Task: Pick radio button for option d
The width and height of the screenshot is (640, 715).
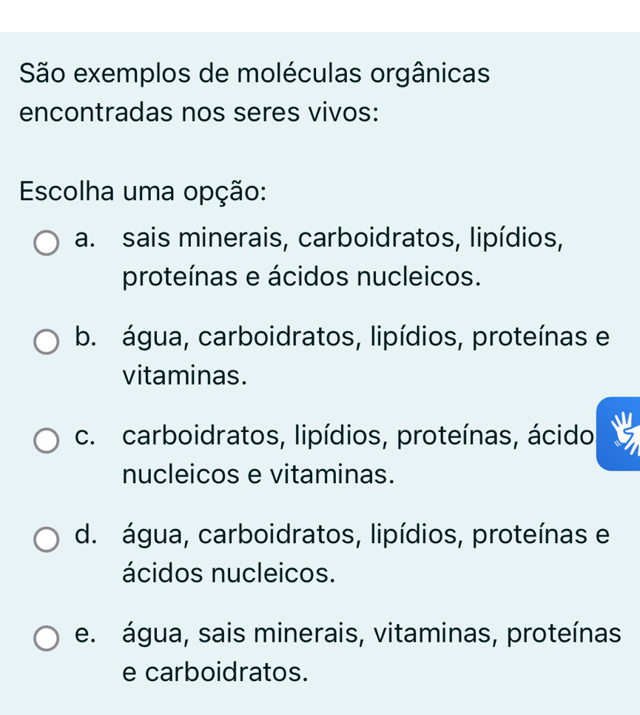Action: point(47,539)
